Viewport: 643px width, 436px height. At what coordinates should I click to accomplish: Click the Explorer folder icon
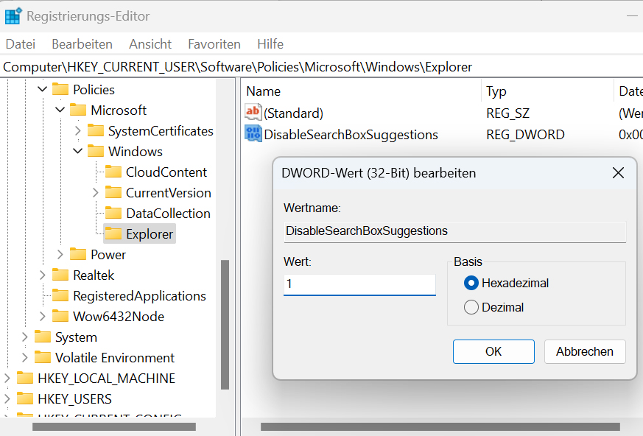tap(113, 233)
